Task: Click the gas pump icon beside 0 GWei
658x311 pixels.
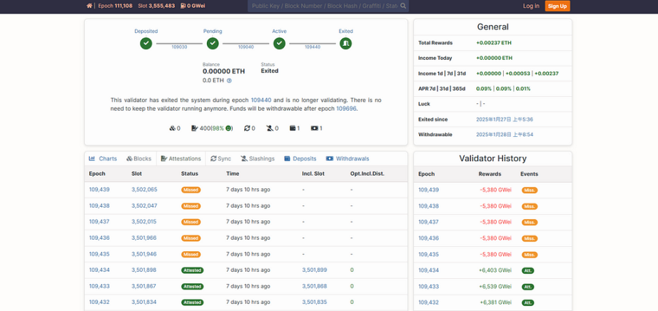Action: [x=183, y=6]
